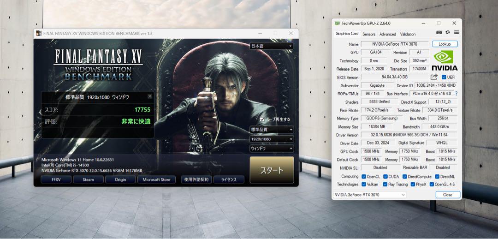Toggle the UEFI checkbox
The width and height of the screenshot is (498, 239).
click(444, 77)
